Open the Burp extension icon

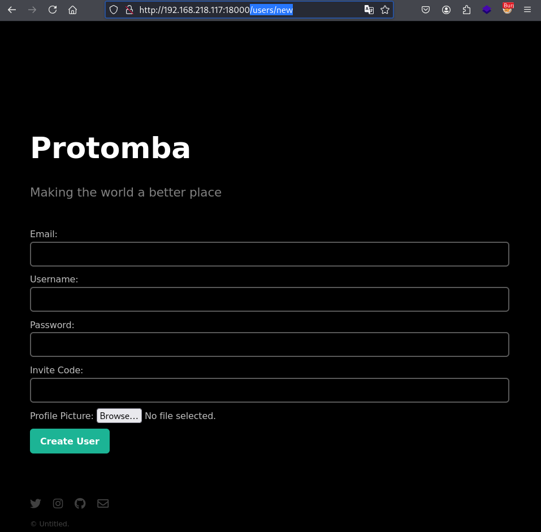[x=508, y=8]
